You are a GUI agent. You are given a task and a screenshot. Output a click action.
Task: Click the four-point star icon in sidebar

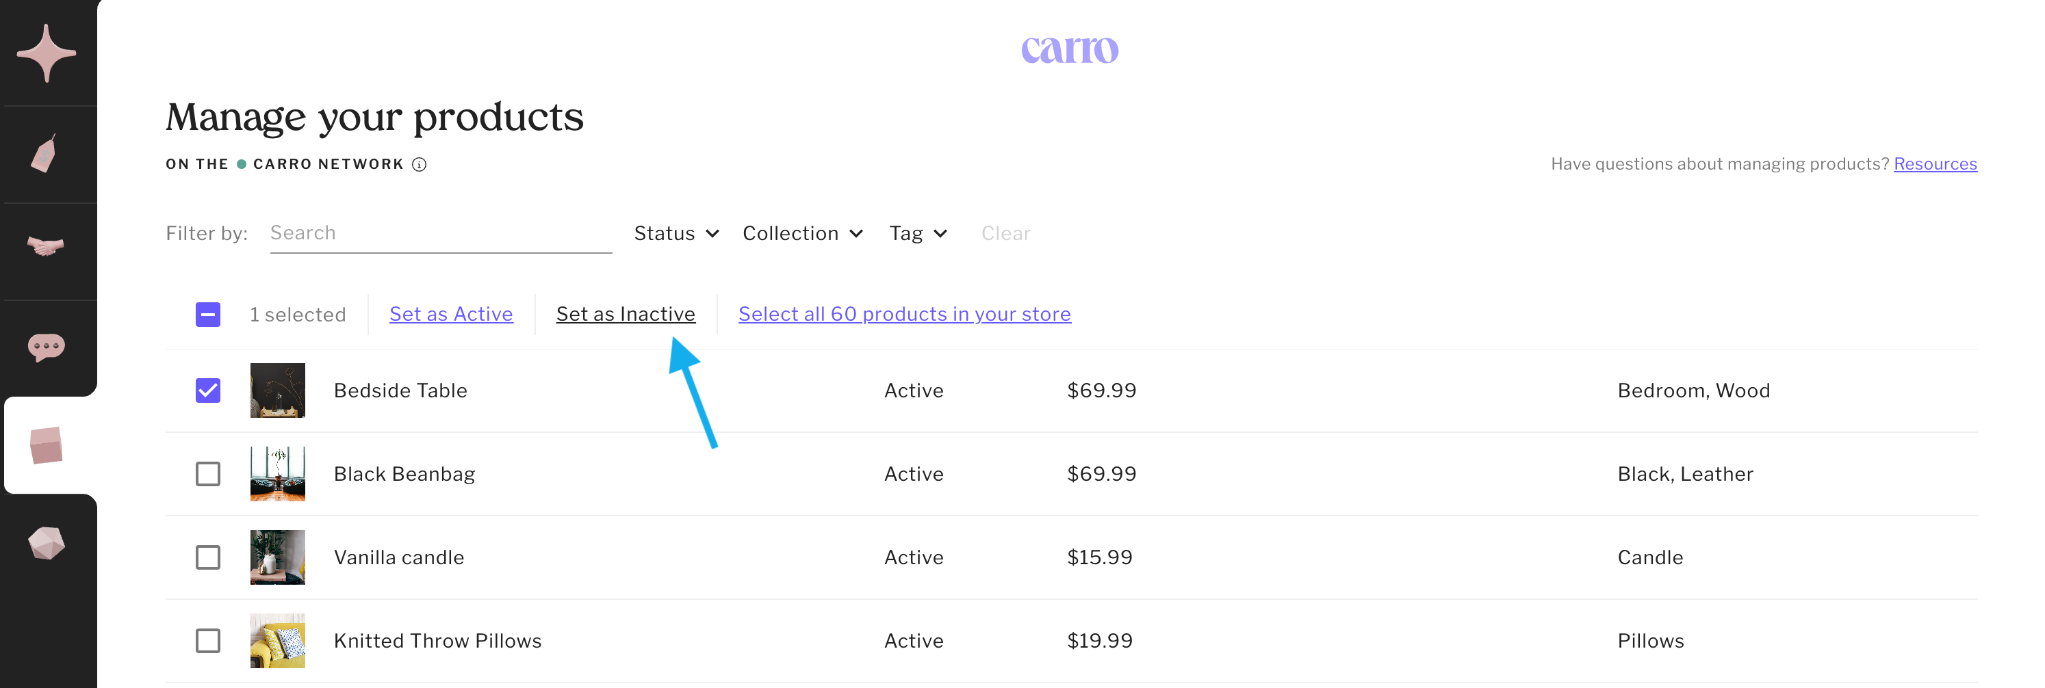click(x=47, y=53)
